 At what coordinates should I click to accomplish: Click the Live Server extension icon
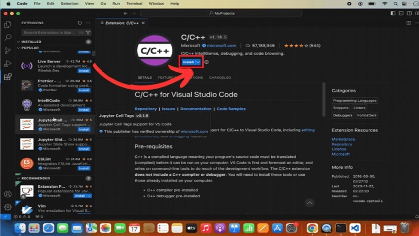pos(27,66)
